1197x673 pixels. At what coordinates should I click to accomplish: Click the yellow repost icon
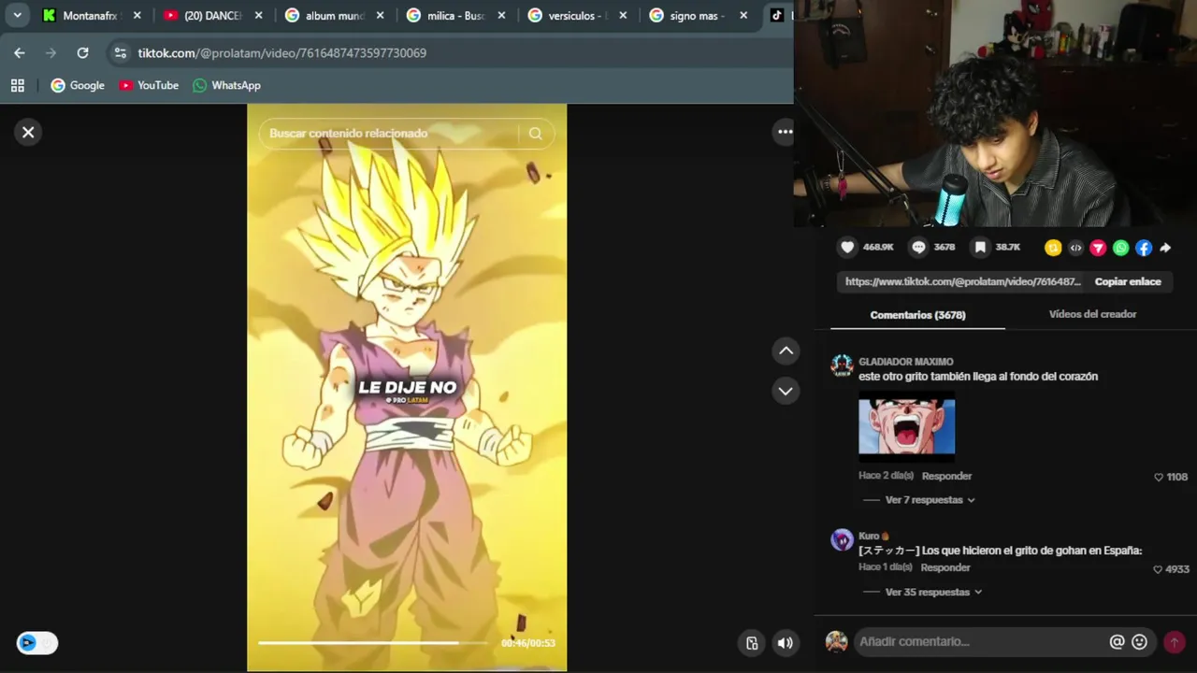(1053, 248)
